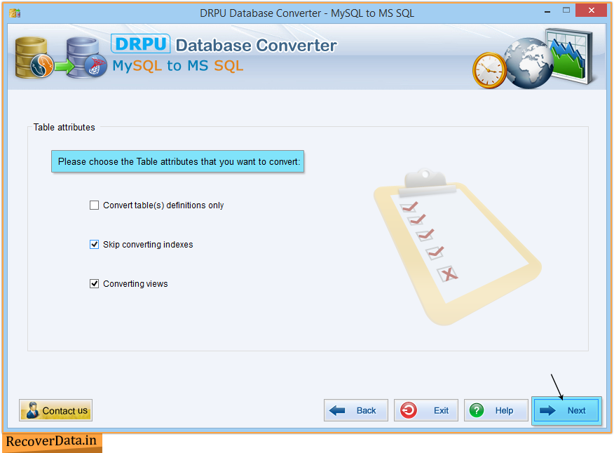
Task: Click 'Convert table(s) definitions only' label
Action: pyautogui.click(x=163, y=205)
